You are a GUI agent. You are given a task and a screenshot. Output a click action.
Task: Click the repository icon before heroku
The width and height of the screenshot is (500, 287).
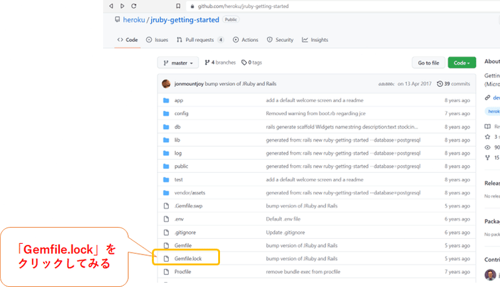117,19
